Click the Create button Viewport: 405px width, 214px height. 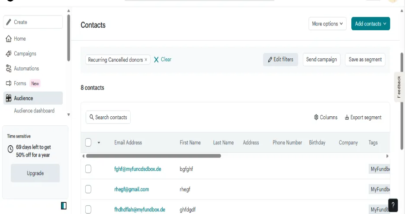pyautogui.click(x=33, y=22)
